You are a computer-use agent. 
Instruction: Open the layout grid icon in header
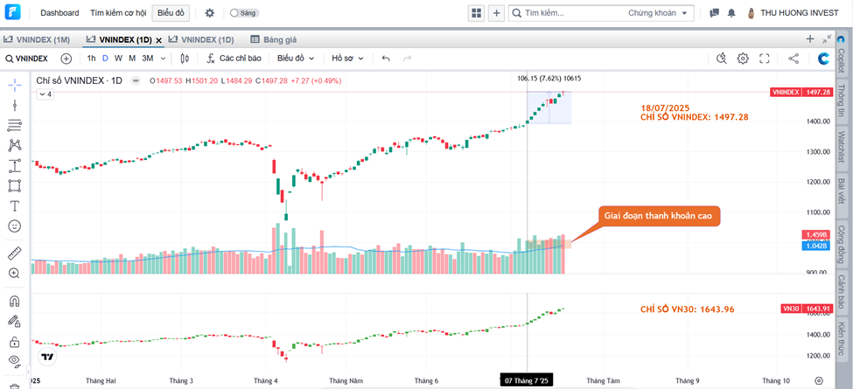click(477, 13)
